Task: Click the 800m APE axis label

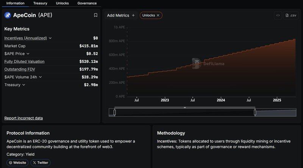Action: point(117,41)
